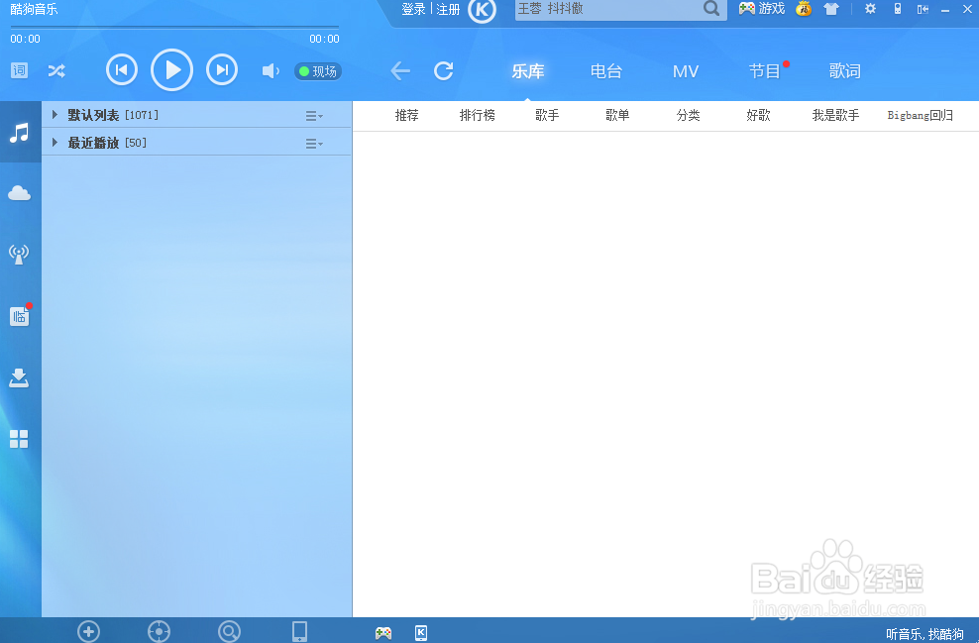Viewport: 979px width, 643px height.
Task: Open the MV tab
Action: (x=686, y=71)
